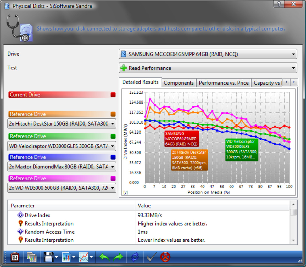Screen dimensions: 306x267
Task: Click the blue refresh arrows icon
Action: (135, 257)
